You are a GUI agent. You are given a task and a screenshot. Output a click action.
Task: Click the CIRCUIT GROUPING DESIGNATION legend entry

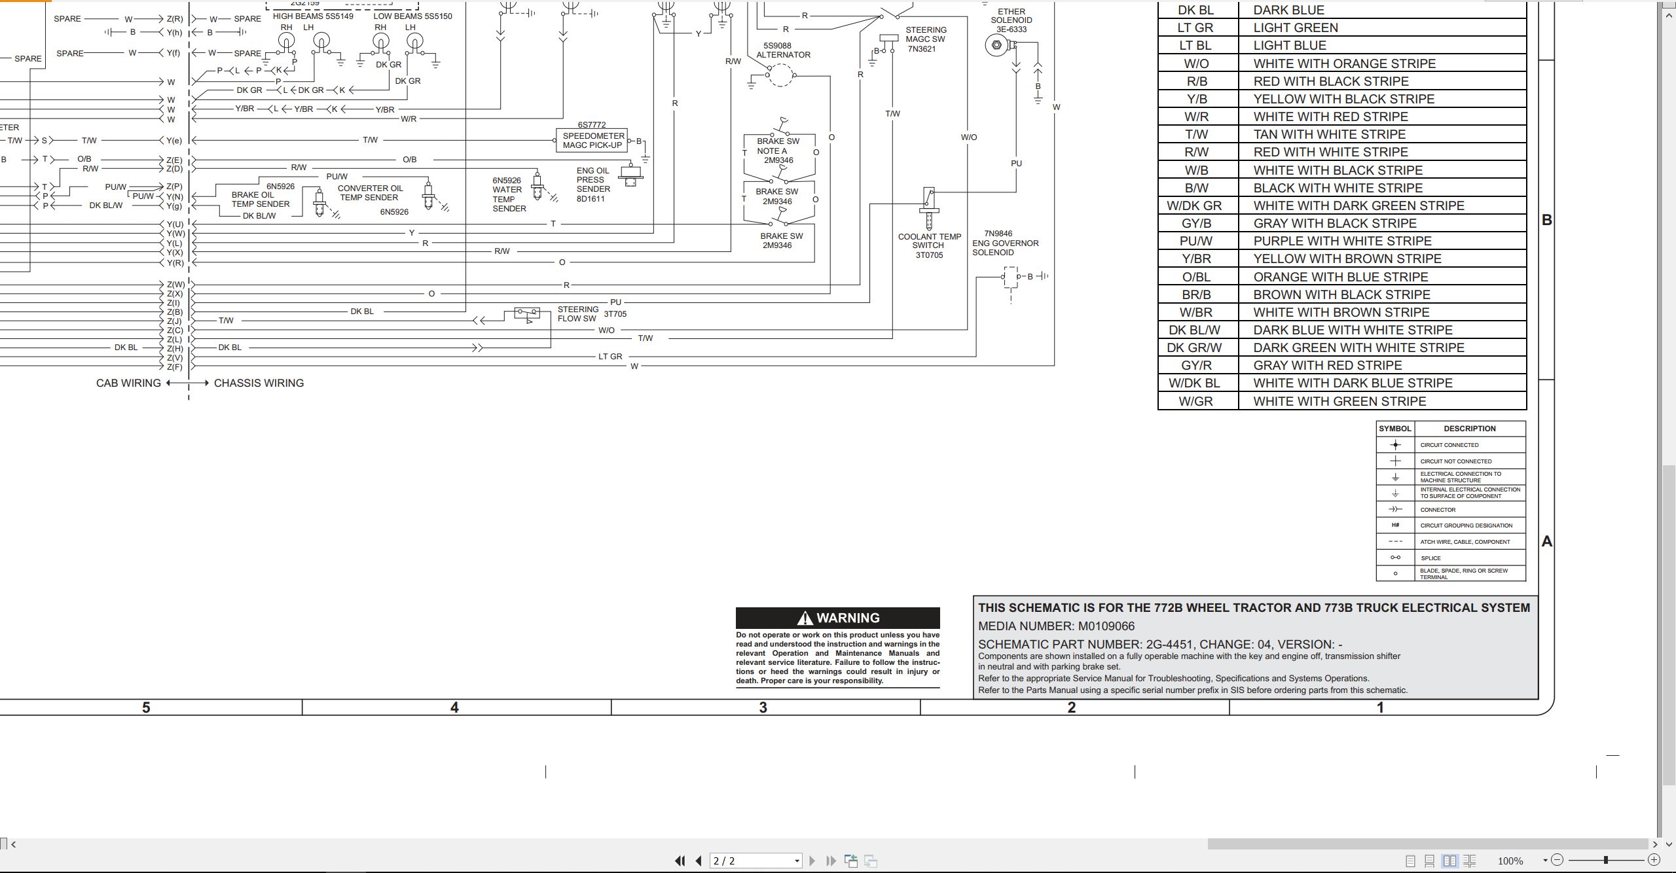tap(1451, 526)
